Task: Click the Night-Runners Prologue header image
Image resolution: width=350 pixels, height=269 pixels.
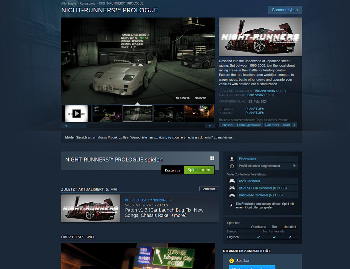Action: pyautogui.click(x=260, y=37)
